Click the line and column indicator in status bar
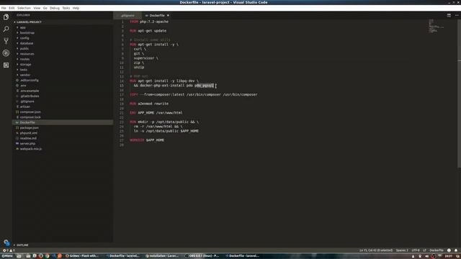This screenshot has height=259, width=461. 376,250
